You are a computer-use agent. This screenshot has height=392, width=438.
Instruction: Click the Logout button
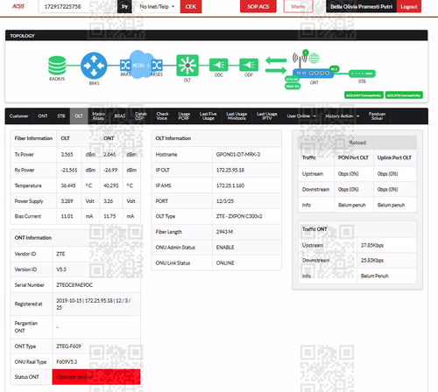tap(409, 6)
